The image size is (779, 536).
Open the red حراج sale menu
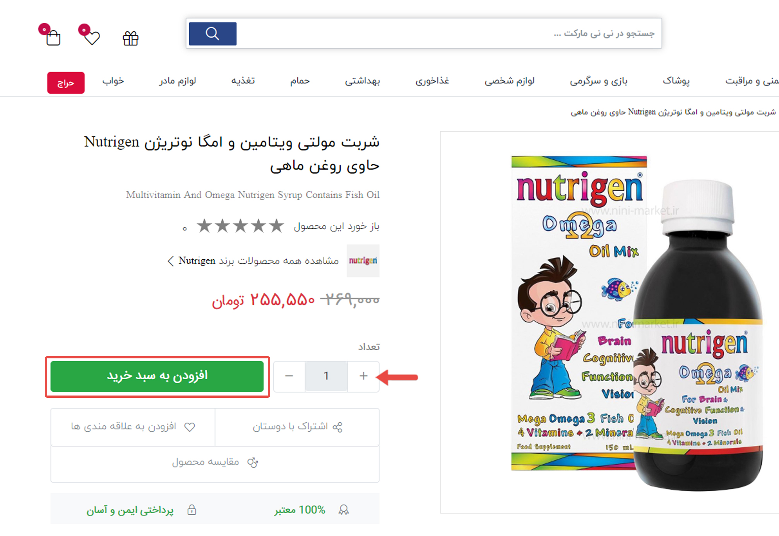tap(66, 83)
